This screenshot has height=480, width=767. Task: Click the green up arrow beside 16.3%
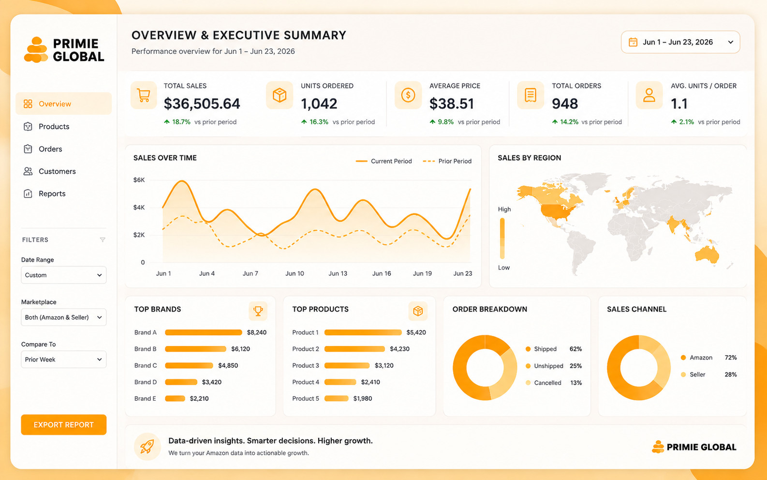pyautogui.click(x=304, y=122)
